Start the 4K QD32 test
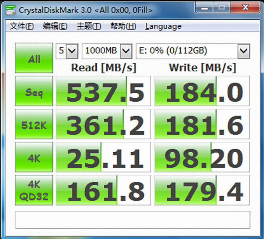 [34, 190]
